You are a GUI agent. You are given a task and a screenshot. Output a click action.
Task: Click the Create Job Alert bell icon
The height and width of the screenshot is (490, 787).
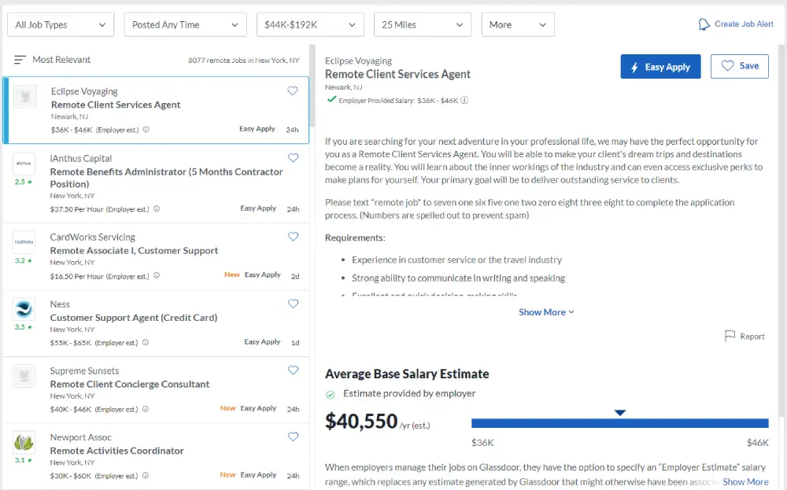(x=704, y=24)
